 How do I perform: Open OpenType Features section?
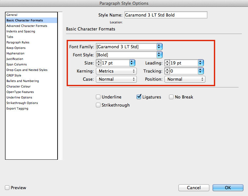[31, 92]
